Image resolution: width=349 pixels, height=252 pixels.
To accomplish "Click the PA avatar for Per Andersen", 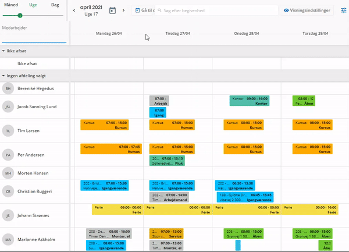I will (x=8, y=155).
